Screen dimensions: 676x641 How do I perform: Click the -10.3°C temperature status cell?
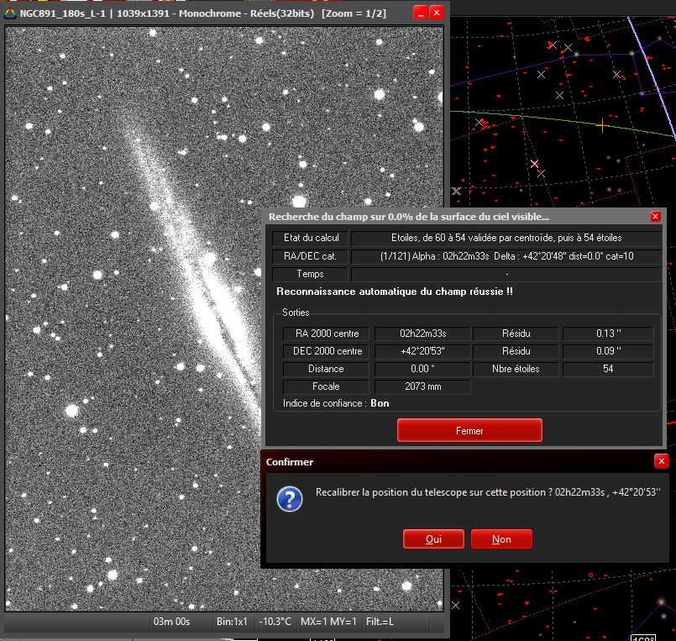275,622
